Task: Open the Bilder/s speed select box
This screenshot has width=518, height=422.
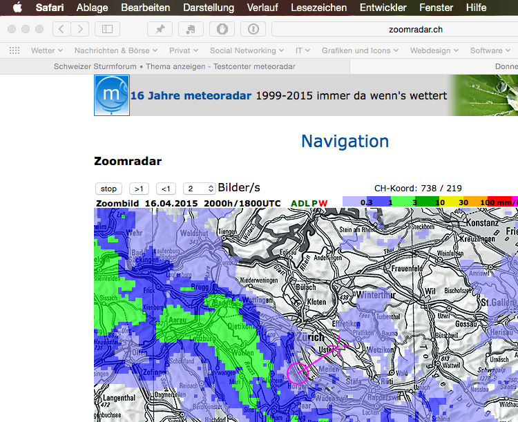Action: tap(200, 189)
